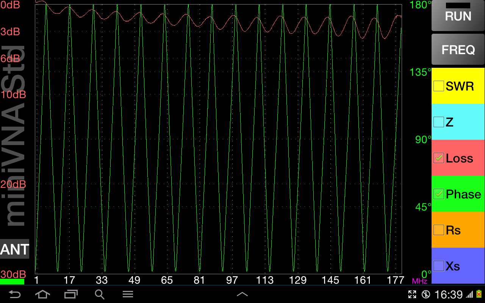This screenshot has width=485, height=303.
Task: Uncheck the Loss trace checkbox
Action: 438,158
